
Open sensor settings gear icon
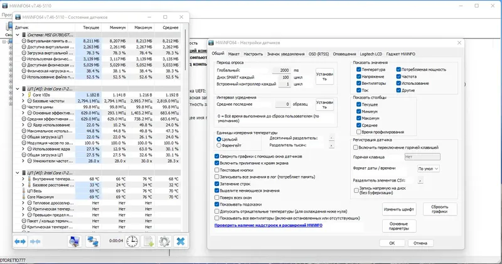tap(164, 241)
